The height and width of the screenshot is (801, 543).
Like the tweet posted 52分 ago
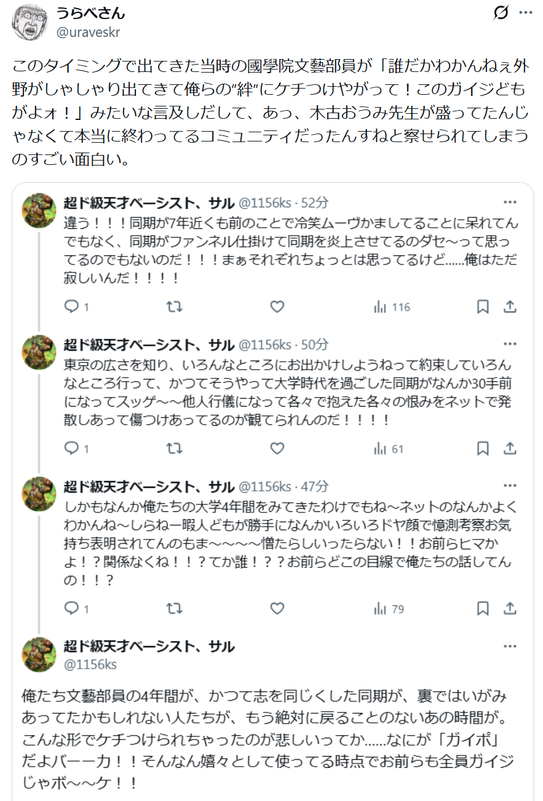click(x=277, y=306)
